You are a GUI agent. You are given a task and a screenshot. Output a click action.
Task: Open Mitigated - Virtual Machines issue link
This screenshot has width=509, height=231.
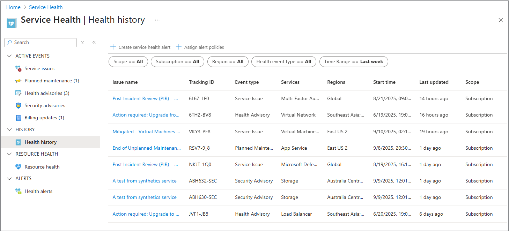coord(146,132)
